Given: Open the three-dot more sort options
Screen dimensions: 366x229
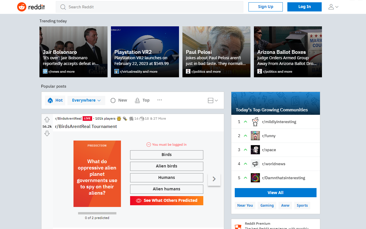Looking at the screenshot, I should (x=160, y=100).
